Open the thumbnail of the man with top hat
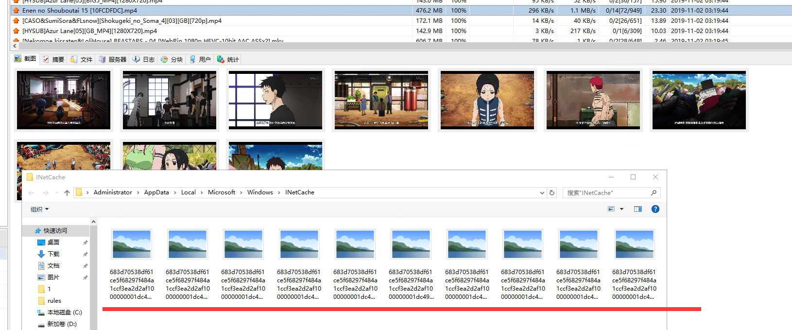The image size is (792, 330). tap(699, 100)
